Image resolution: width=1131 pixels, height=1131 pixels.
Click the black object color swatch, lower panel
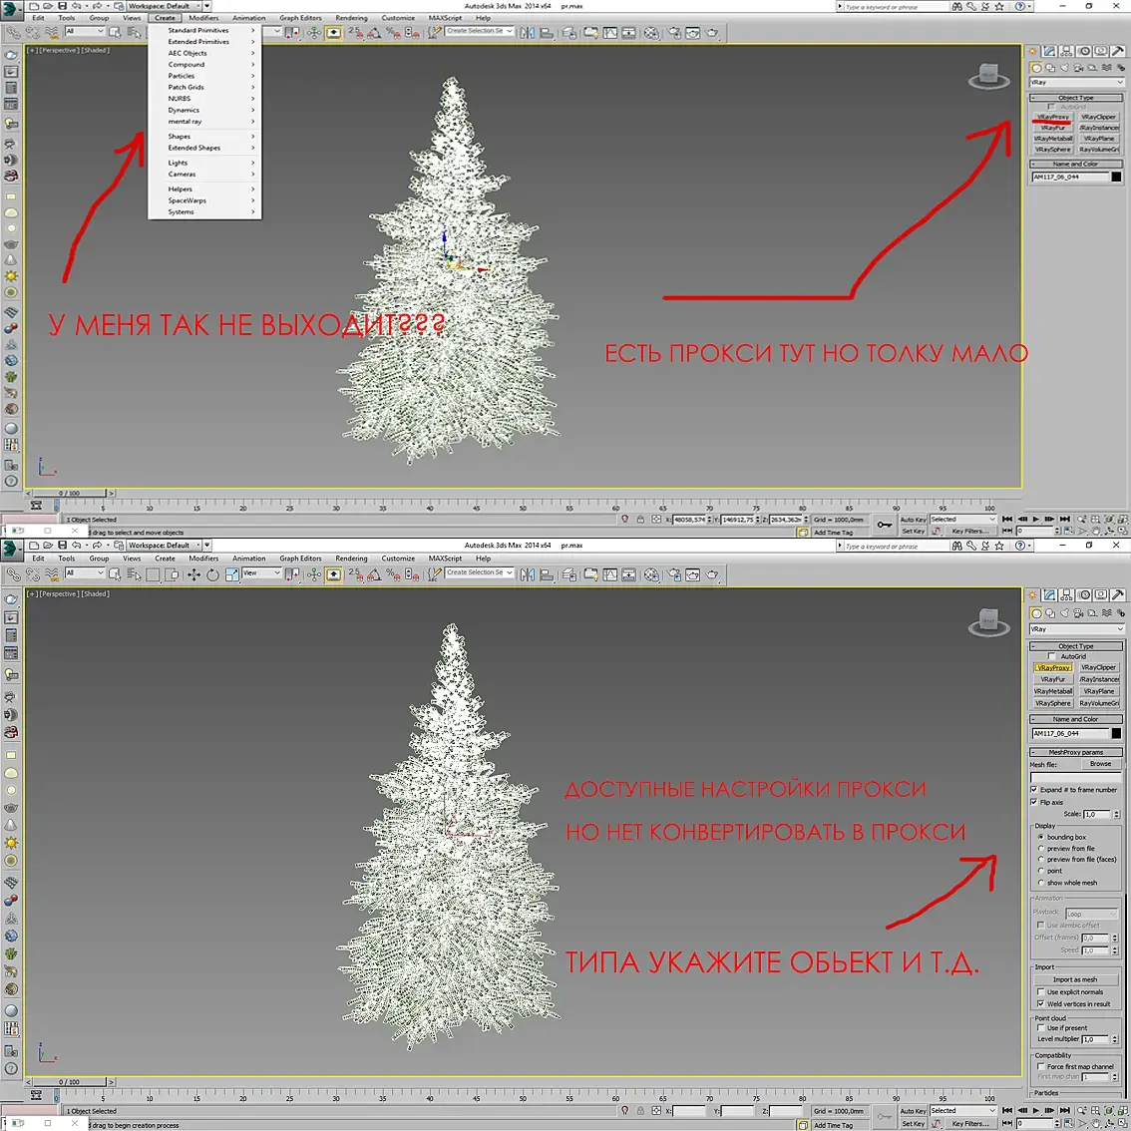tap(1117, 734)
